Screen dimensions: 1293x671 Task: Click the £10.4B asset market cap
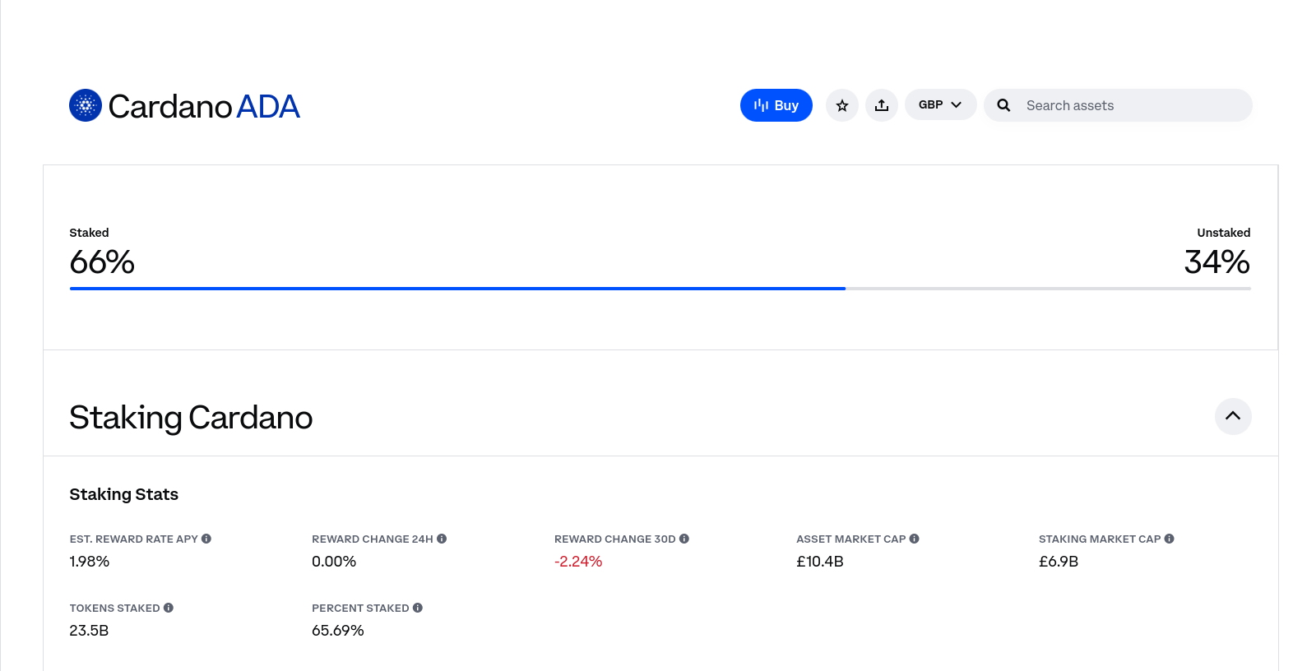(x=820, y=562)
